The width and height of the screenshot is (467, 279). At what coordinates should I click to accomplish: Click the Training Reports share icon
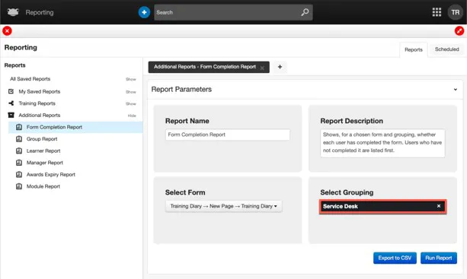pos(11,103)
